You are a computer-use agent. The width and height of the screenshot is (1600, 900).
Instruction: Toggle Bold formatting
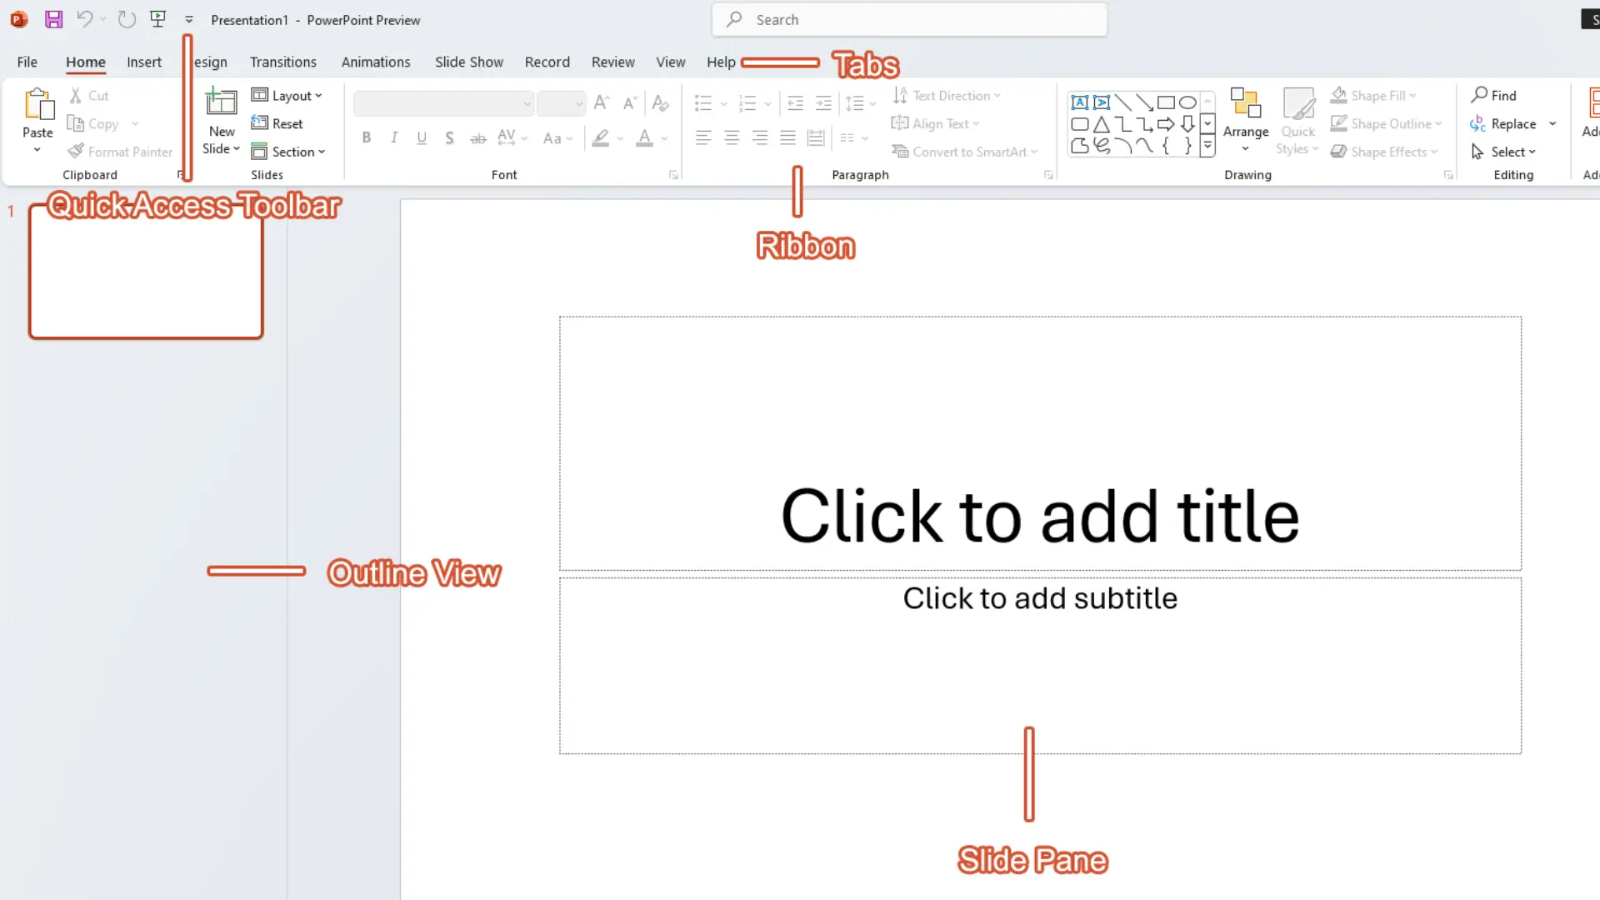(x=366, y=138)
